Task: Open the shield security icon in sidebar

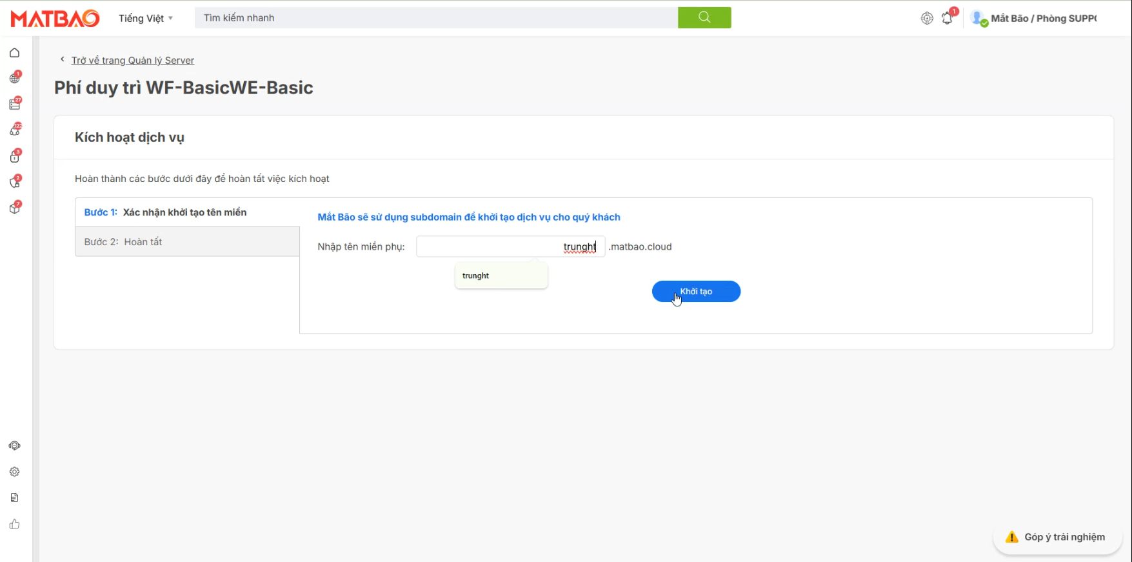Action: 15,183
